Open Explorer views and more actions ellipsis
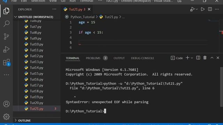 [x=54, y=9]
